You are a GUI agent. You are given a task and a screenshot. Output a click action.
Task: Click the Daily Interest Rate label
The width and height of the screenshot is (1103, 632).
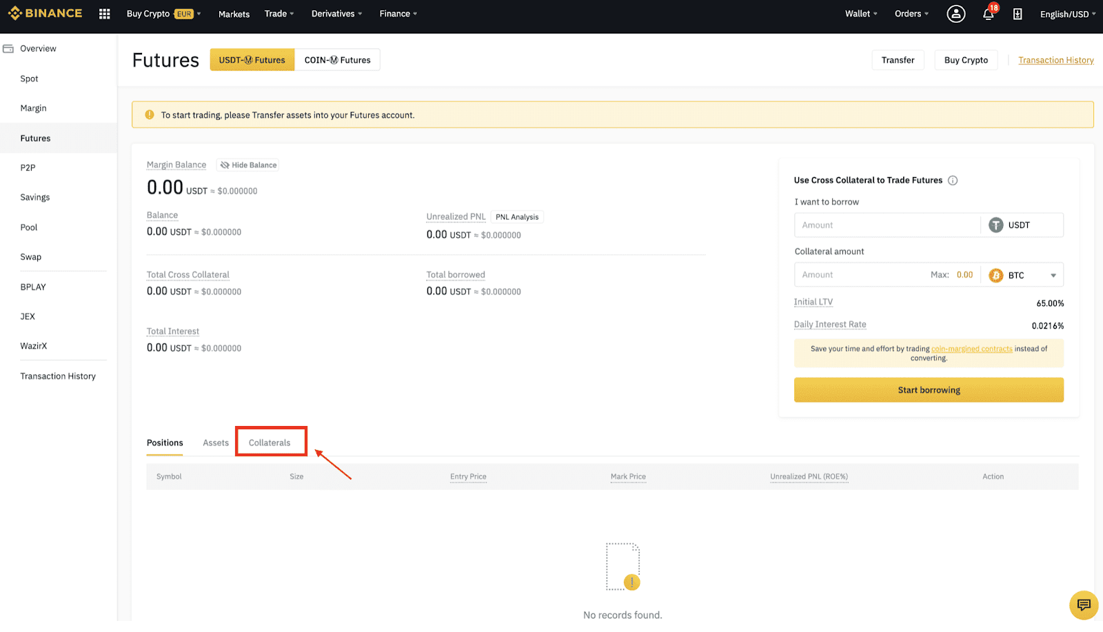(x=830, y=325)
